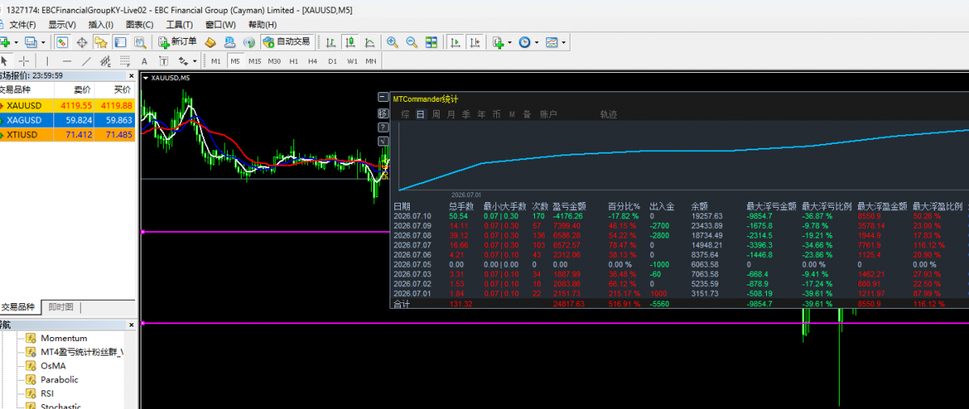Switch chart to bar chart style
The width and height of the screenshot is (969, 409).
pyautogui.click(x=331, y=42)
